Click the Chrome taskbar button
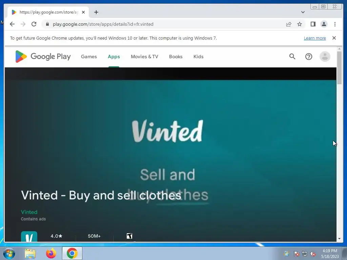 tap(72, 253)
